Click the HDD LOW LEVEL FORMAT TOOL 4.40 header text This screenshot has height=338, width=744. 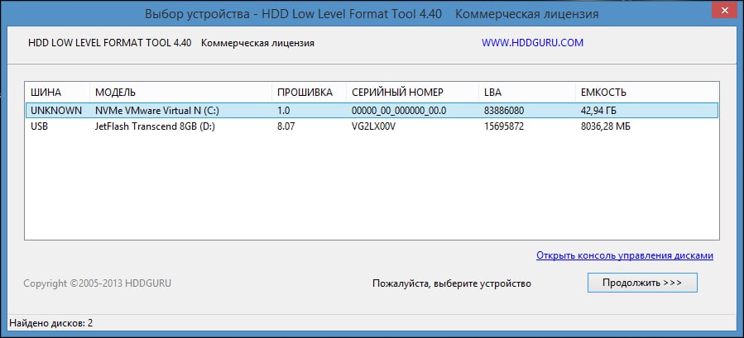(109, 43)
